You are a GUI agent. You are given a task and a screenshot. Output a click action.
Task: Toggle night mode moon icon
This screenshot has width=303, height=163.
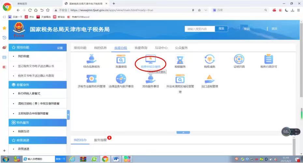click(x=287, y=10)
